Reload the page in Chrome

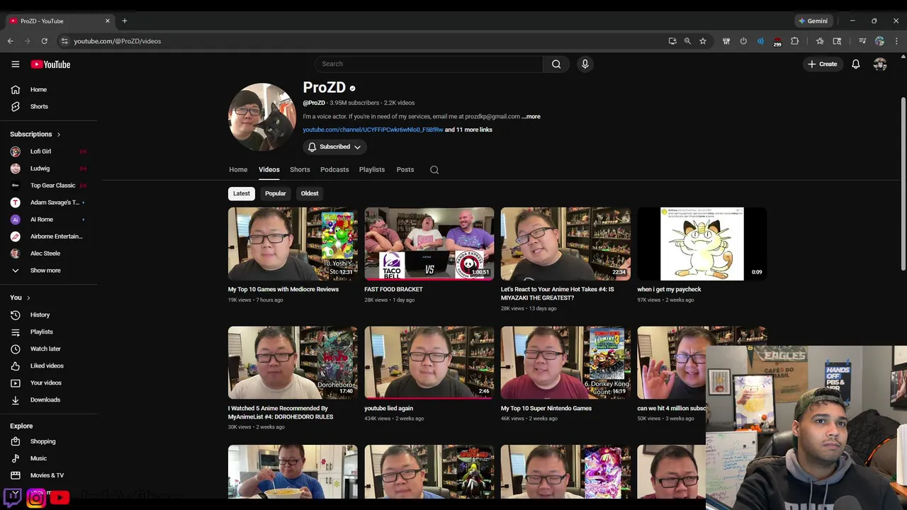(x=44, y=41)
